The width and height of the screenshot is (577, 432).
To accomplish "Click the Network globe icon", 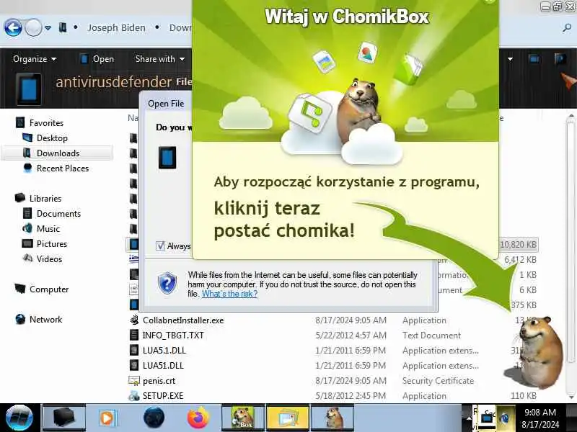I will coord(20,319).
